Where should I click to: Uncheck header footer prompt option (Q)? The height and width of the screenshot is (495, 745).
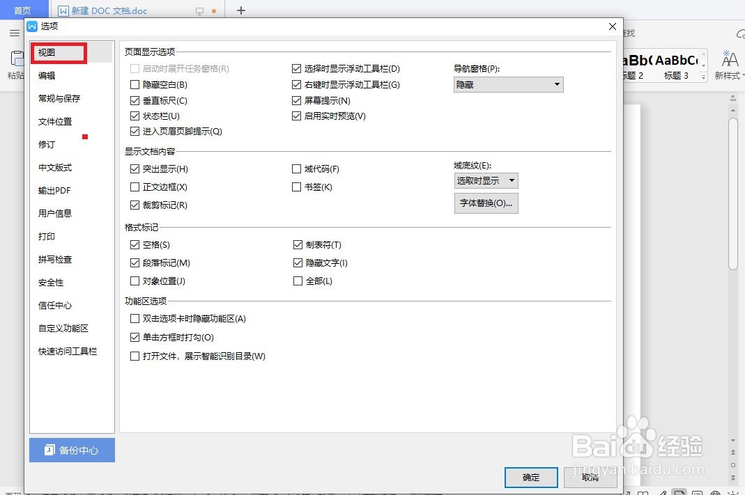135,131
